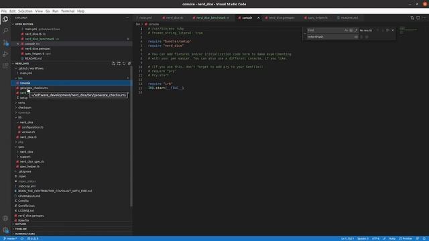Open the Selection menu
This screenshot has height=241, width=429.
pyautogui.click(x=25, y=11)
